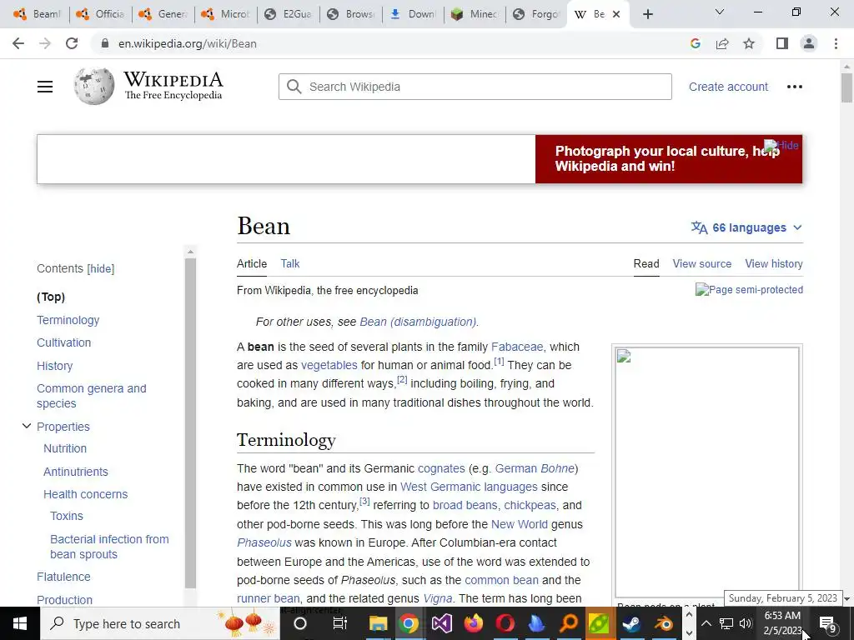This screenshot has height=640, width=854.
Task: Click the Search Wikipedia field
Action: coord(475,87)
